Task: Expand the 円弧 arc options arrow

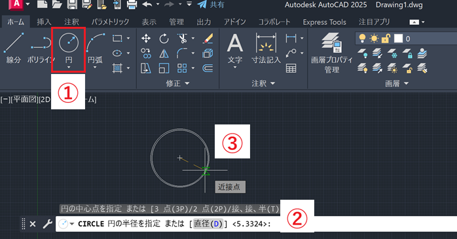Action: point(95,67)
